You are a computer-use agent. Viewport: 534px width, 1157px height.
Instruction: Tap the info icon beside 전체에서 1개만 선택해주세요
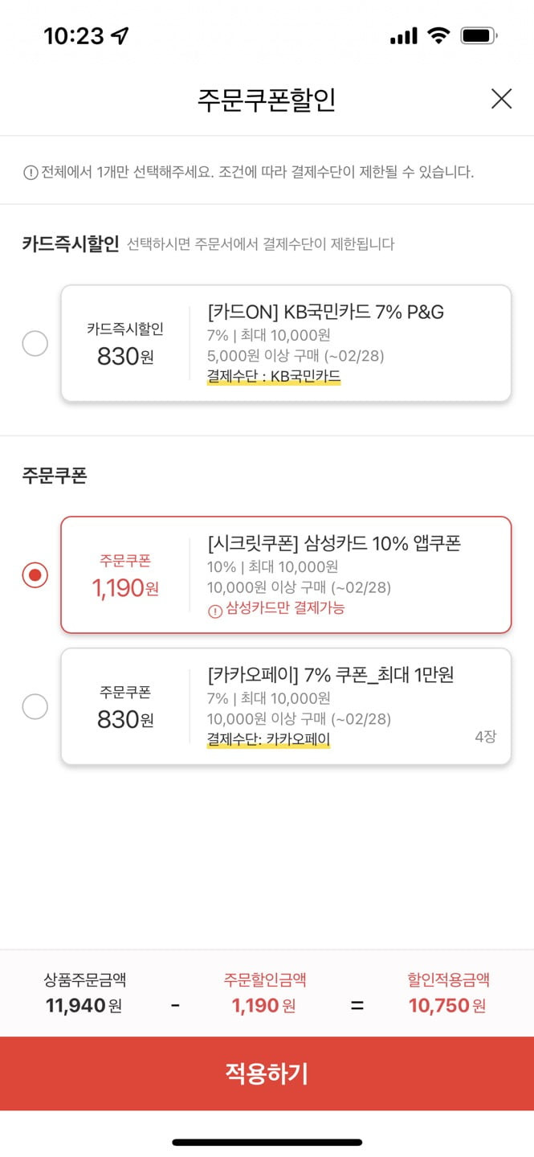[31, 172]
